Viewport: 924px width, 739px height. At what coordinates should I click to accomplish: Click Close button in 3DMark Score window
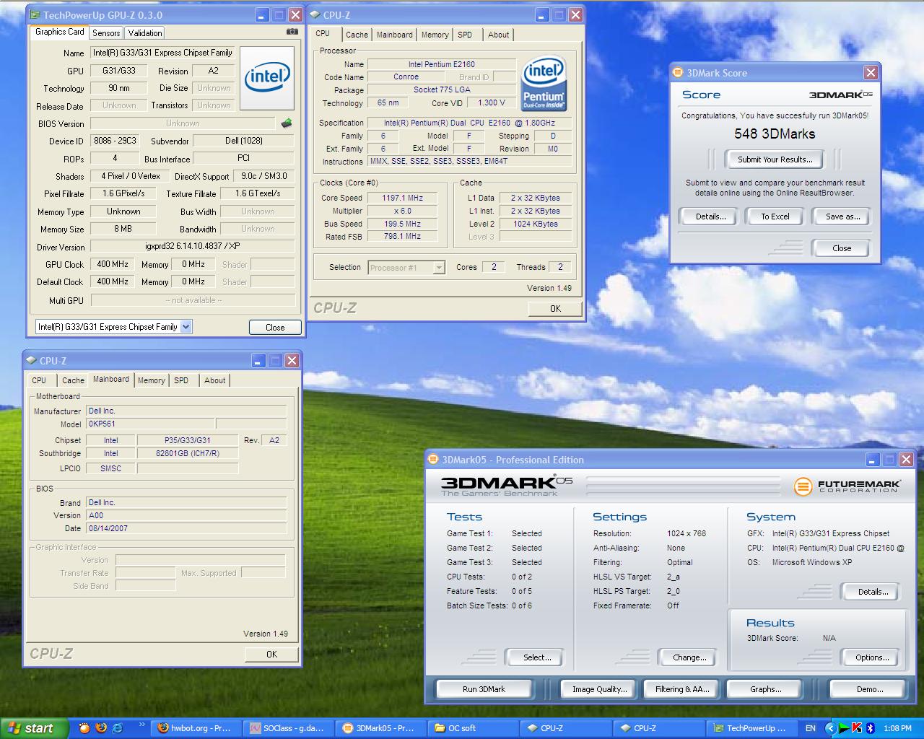pyautogui.click(x=842, y=248)
